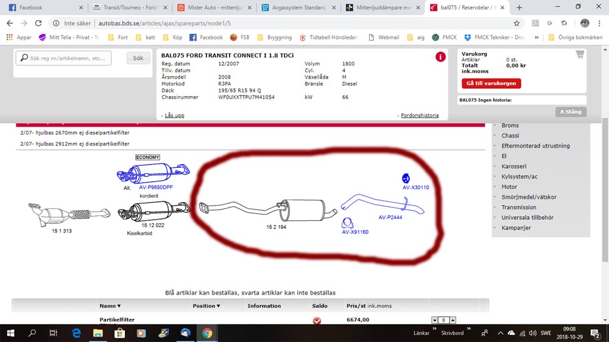609x342 pixels.
Task: Select middle silencer 15 2 194 image
Action: point(268,211)
